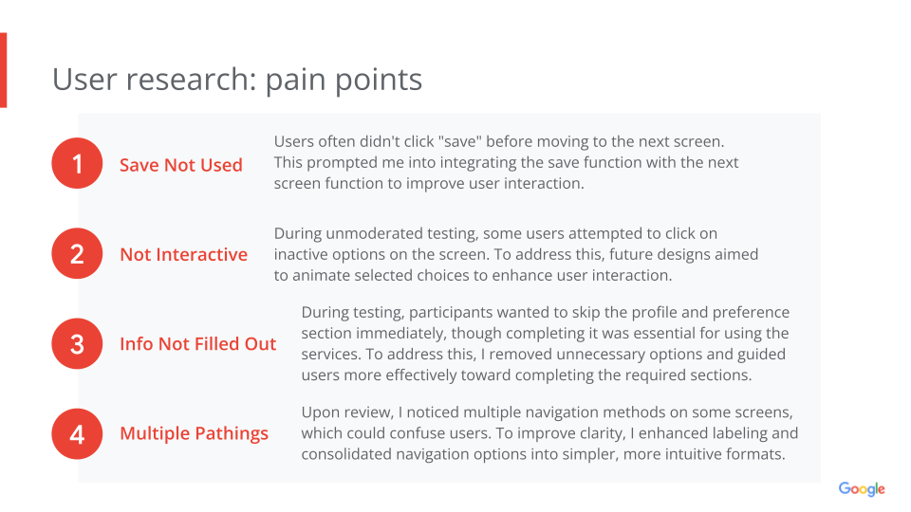This screenshot has width=911, height=512.
Task: Click the slide title "User research: pain points"
Action: (x=237, y=80)
